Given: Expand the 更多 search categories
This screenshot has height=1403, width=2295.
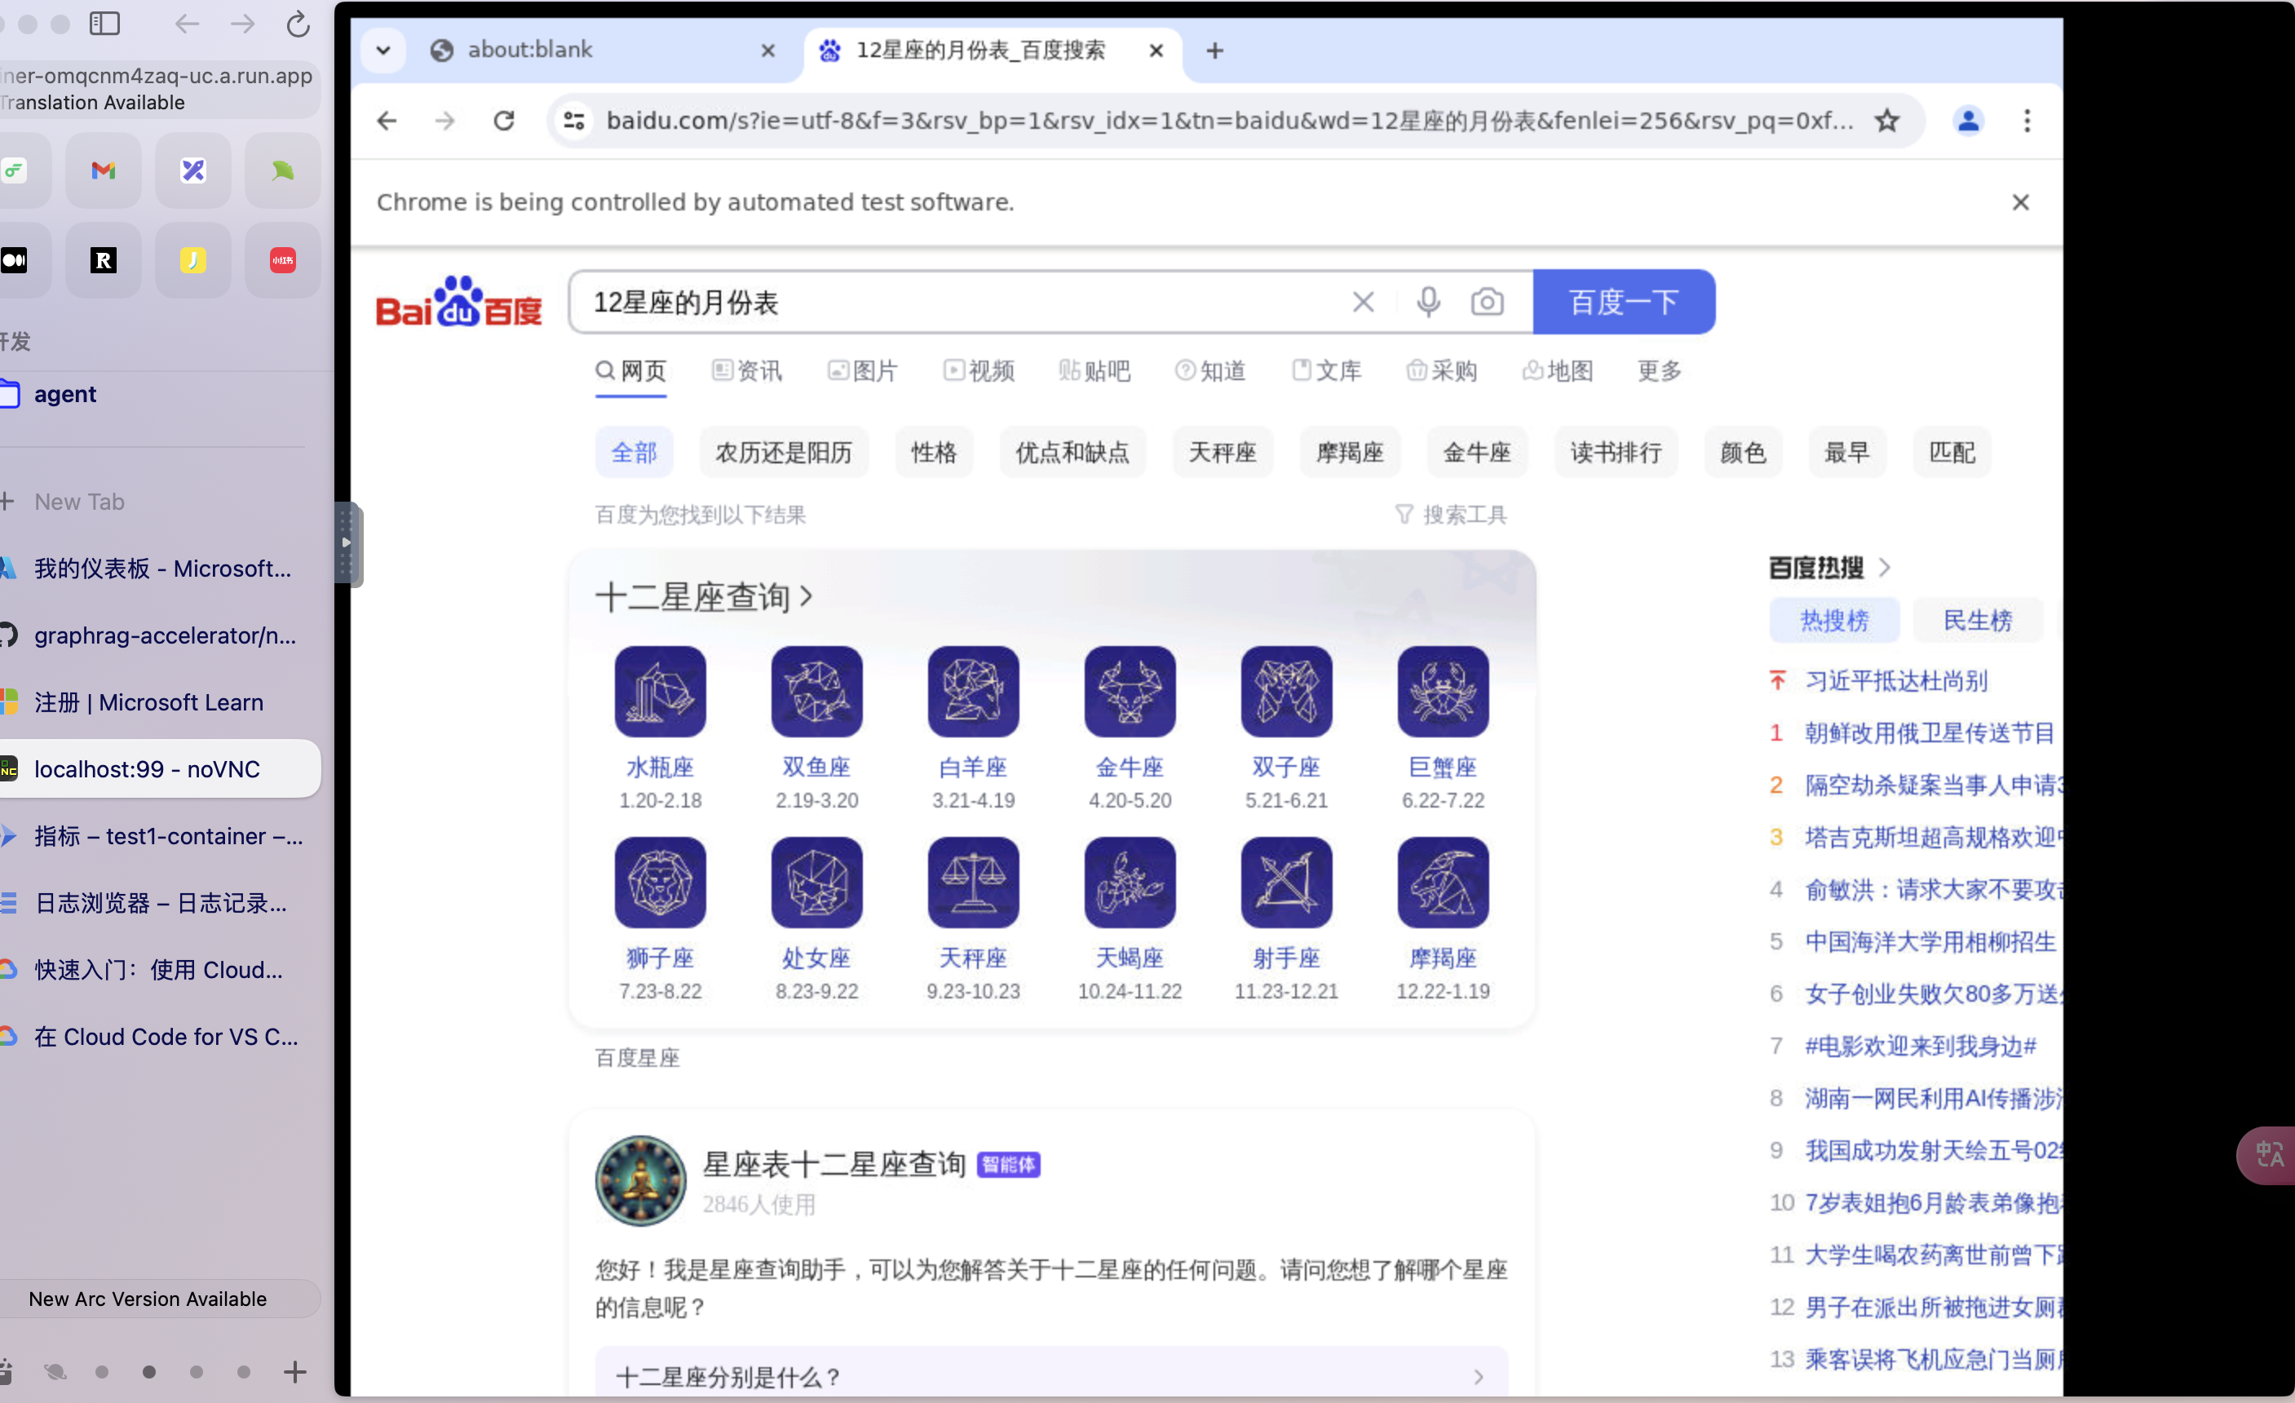Looking at the screenshot, I should [1659, 371].
